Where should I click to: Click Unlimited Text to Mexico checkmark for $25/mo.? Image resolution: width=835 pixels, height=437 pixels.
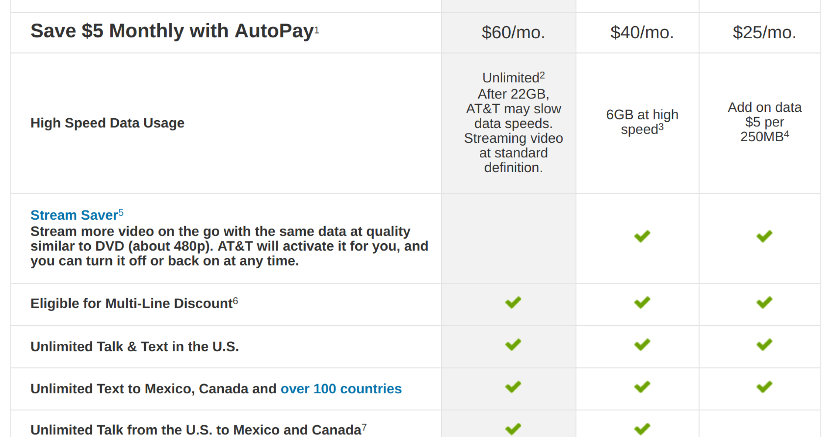click(x=764, y=387)
